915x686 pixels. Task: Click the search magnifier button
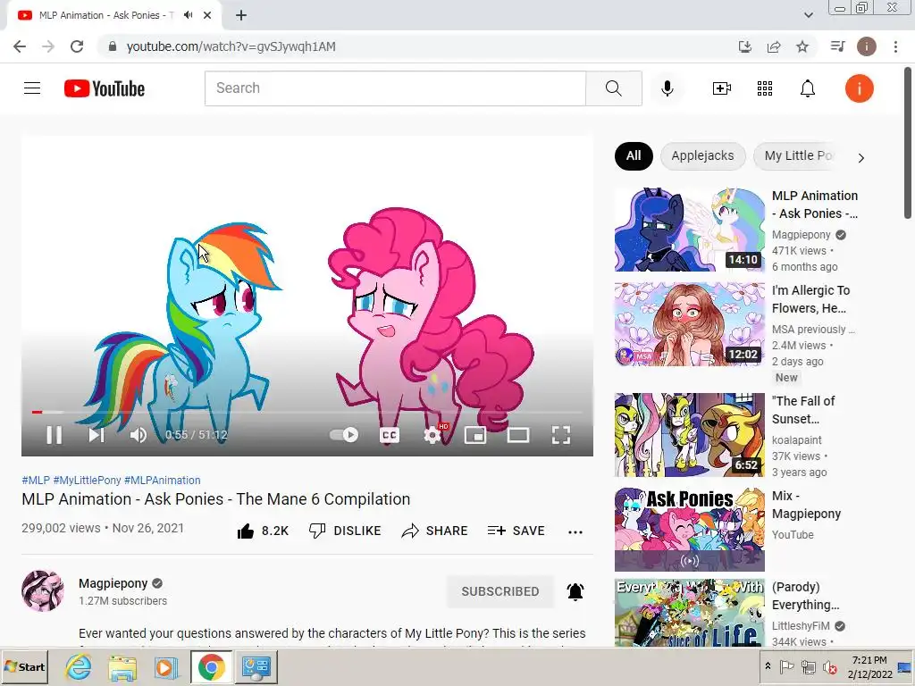(x=613, y=88)
